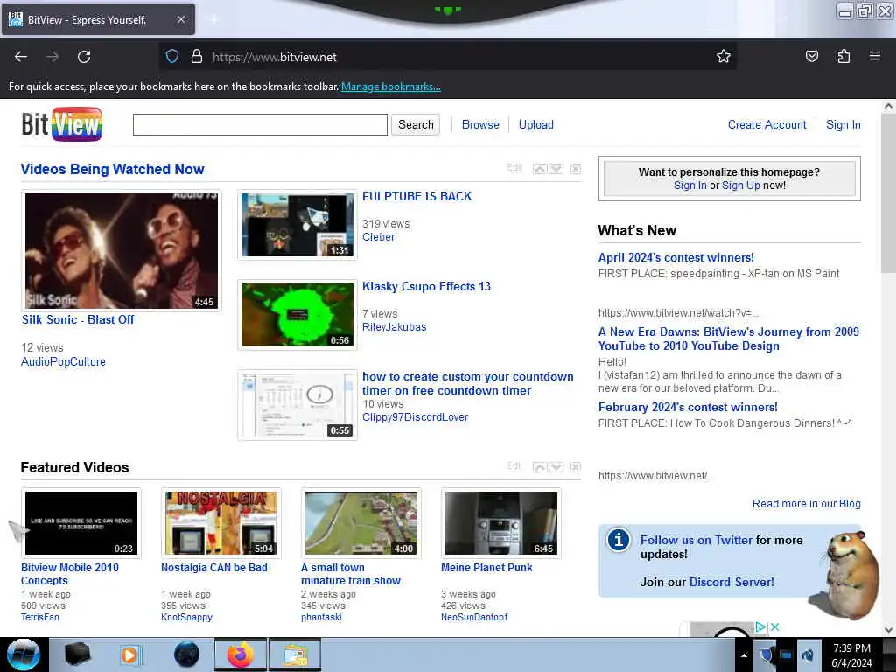Click the BitView search input field

260,124
